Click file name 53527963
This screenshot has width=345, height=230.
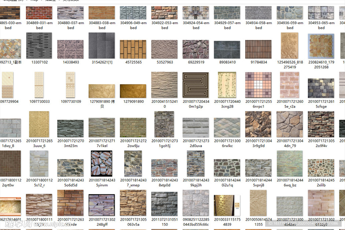pos(165,62)
